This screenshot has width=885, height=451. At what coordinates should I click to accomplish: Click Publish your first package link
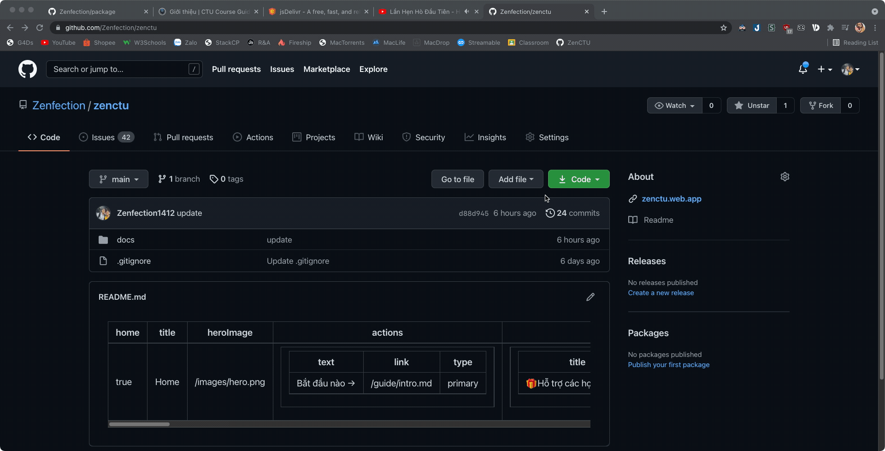click(669, 365)
